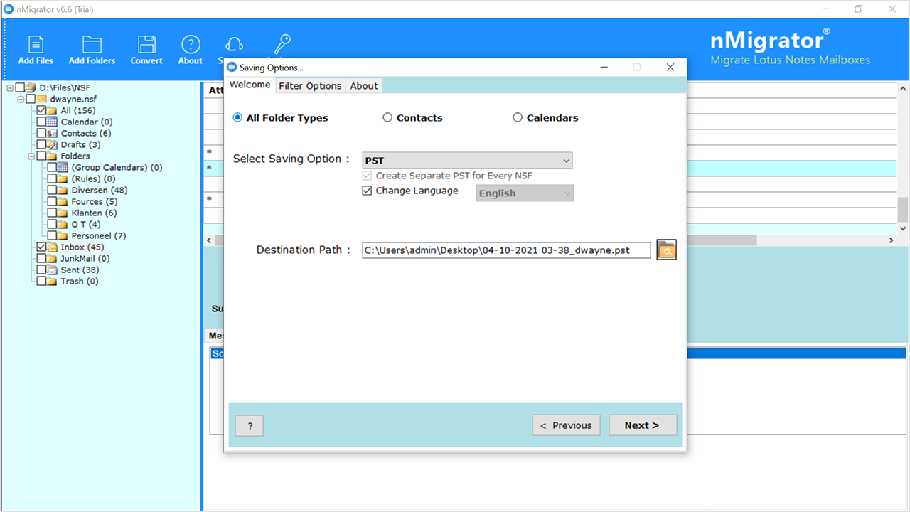Viewport: 910px width, 512px height.
Task: Open the English language dropdown
Action: [x=525, y=193]
